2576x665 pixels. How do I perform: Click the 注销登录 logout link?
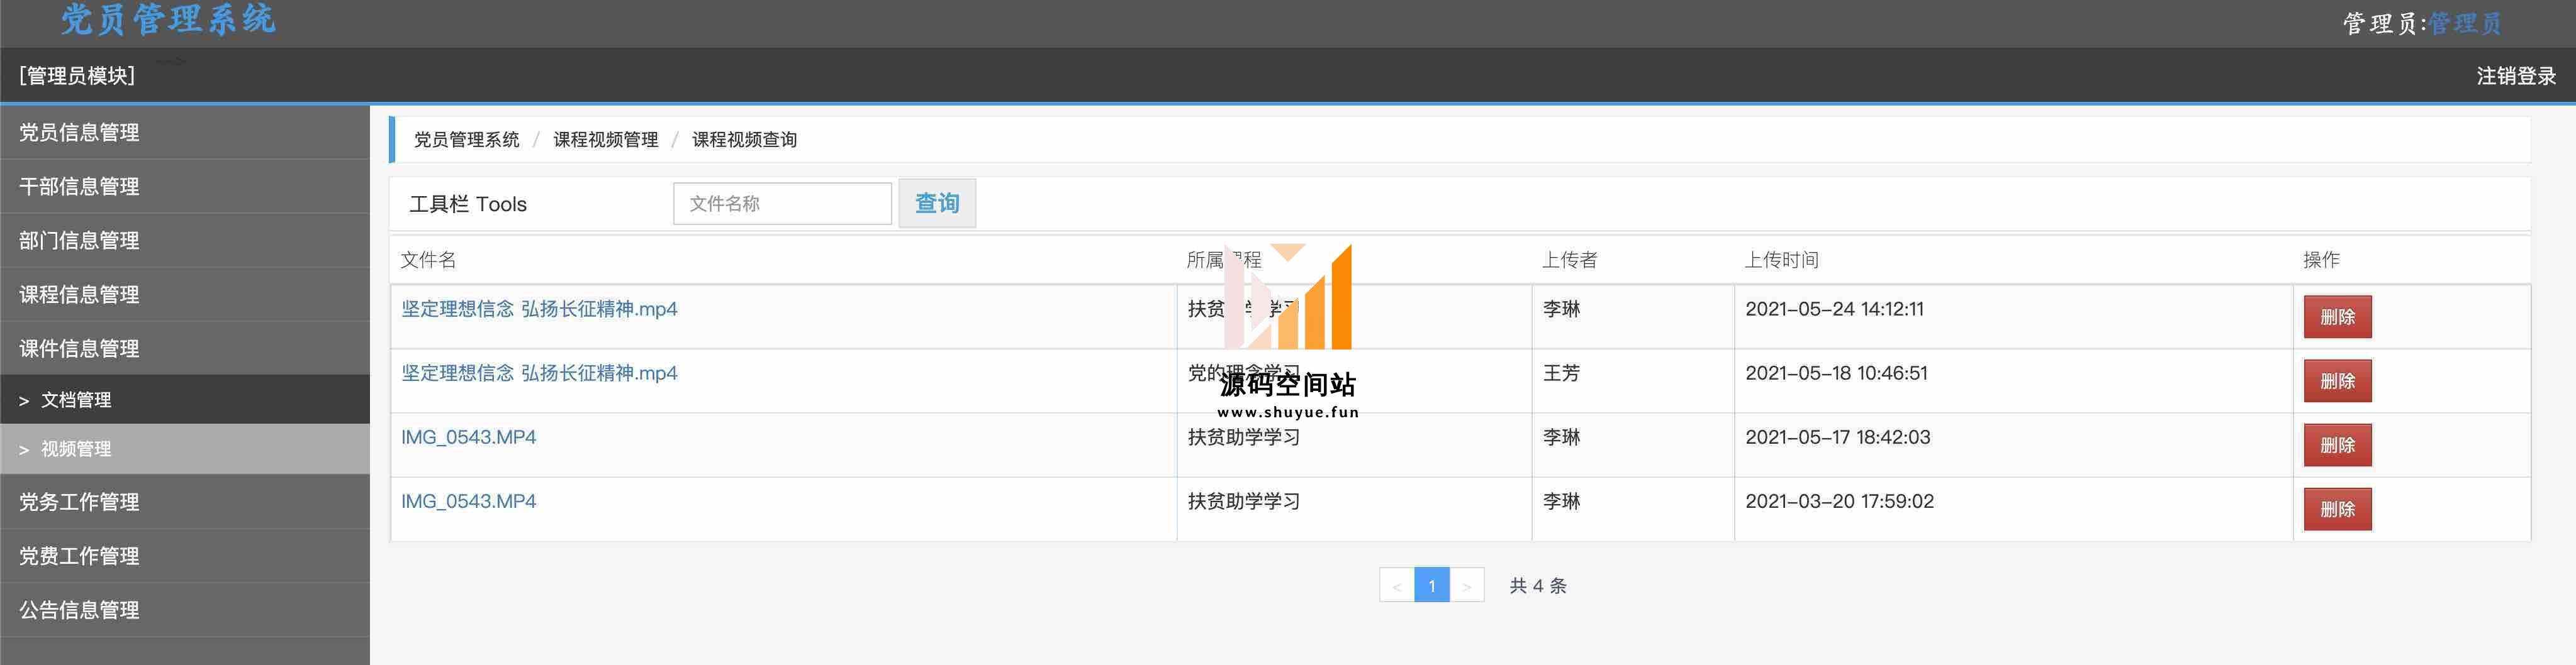[x=2515, y=76]
